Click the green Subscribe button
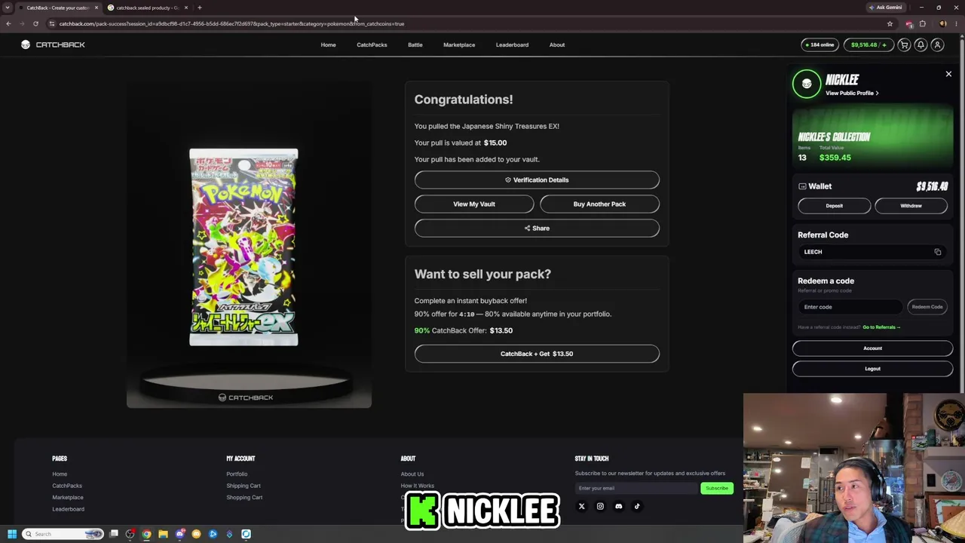Image resolution: width=965 pixels, height=543 pixels. click(717, 488)
